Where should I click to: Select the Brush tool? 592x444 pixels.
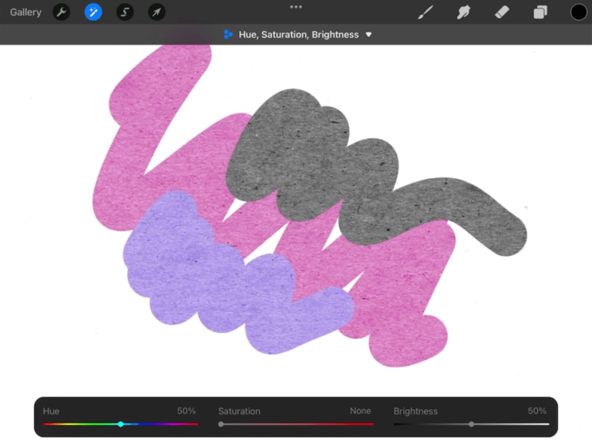click(x=425, y=12)
